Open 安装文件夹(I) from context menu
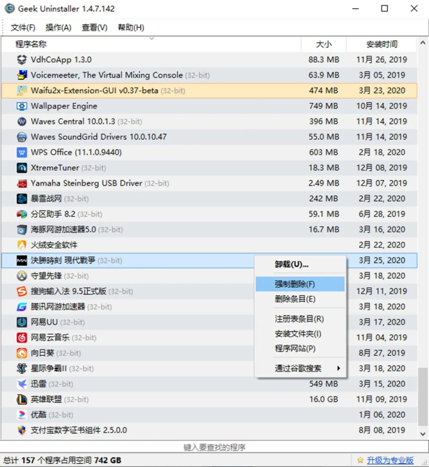The height and width of the screenshot is (467, 429). (300, 334)
